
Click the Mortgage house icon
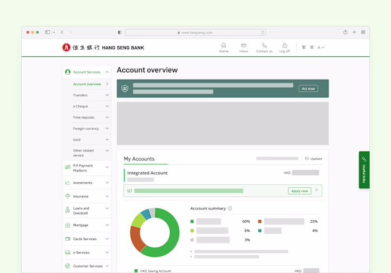click(68, 225)
